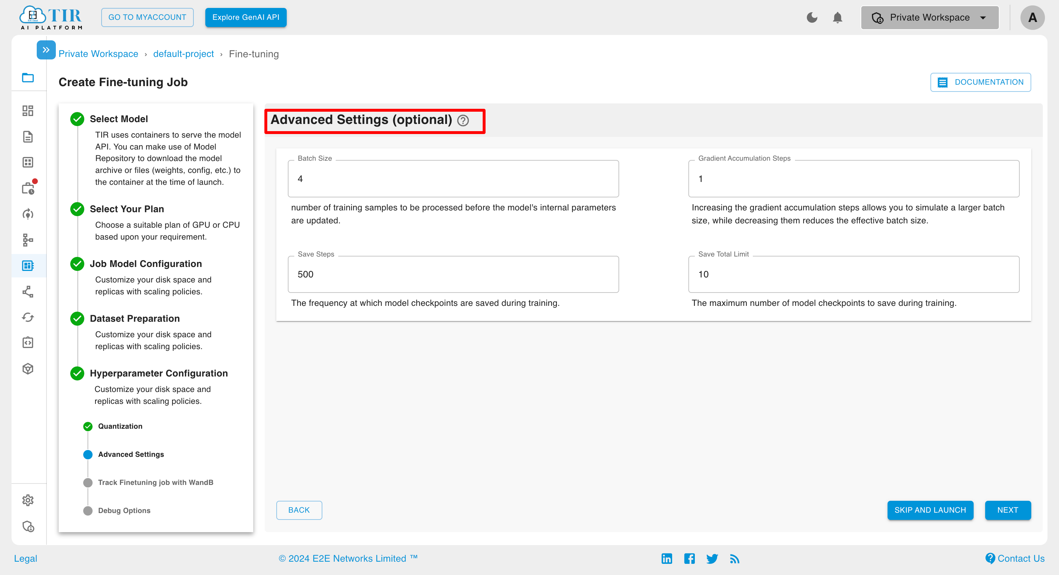
Task: Open the code brackets sidebar icon
Action: pos(28,343)
